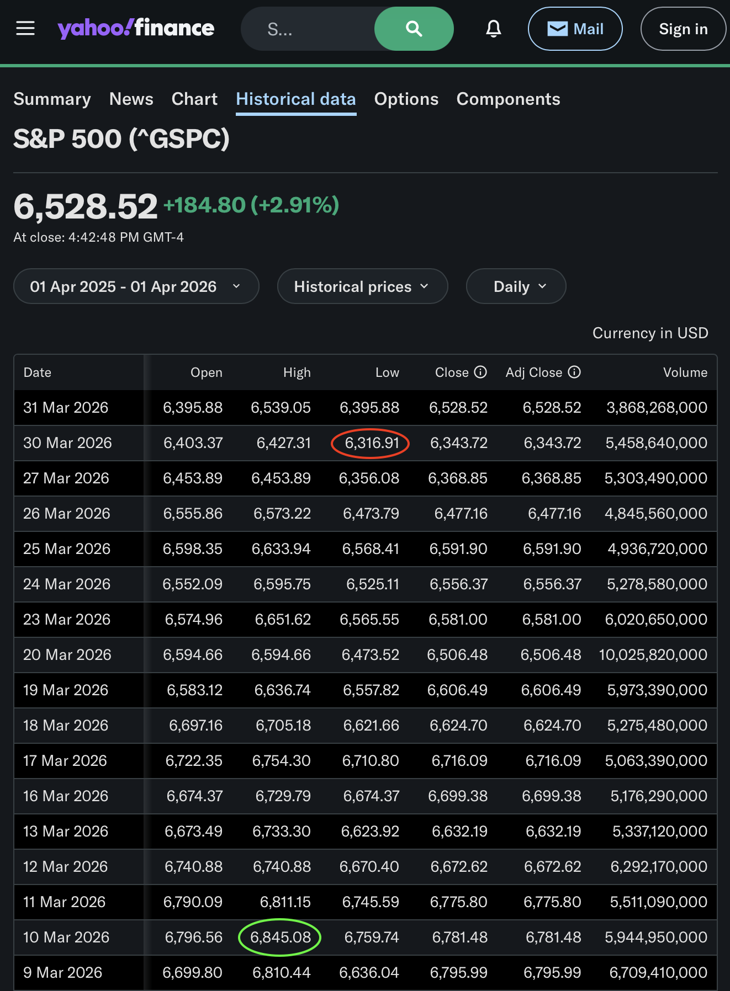Screen dimensions: 730x991
Task: Click the Sign in button
Action: point(683,29)
